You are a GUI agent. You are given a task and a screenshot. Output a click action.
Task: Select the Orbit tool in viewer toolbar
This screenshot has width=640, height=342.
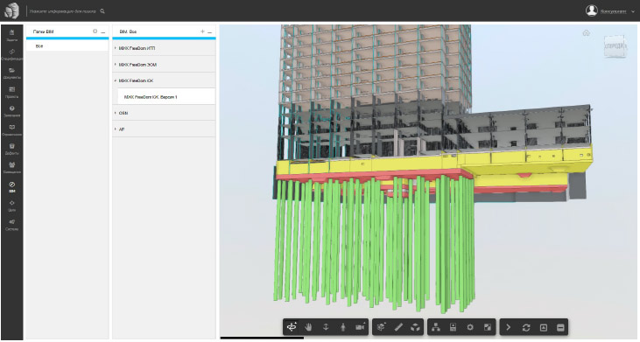(x=292, y=327)
